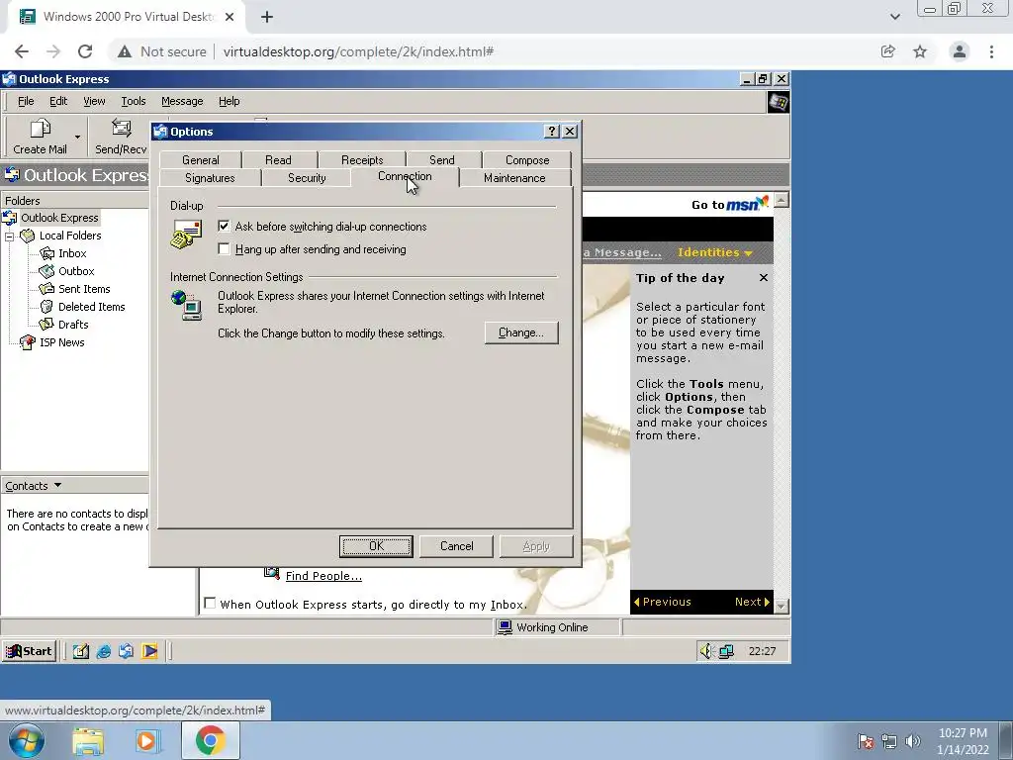This screenshot has height=760, width=1013.
Task: Go back in browser history
Action: click(x=22, y=51)
